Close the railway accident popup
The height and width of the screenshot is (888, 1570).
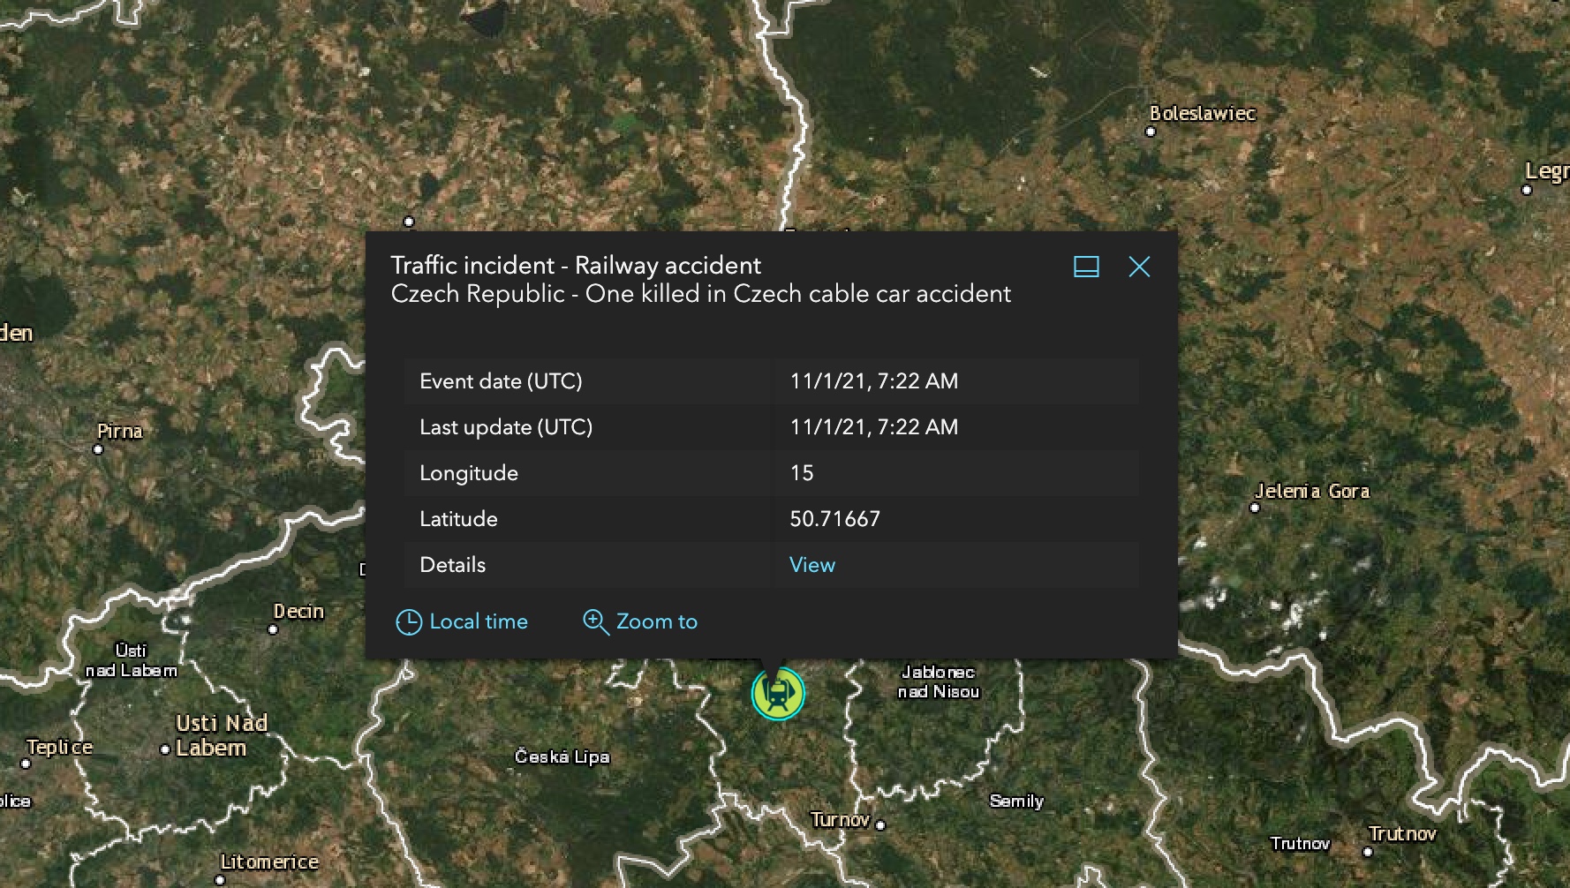click(1139, 267)
